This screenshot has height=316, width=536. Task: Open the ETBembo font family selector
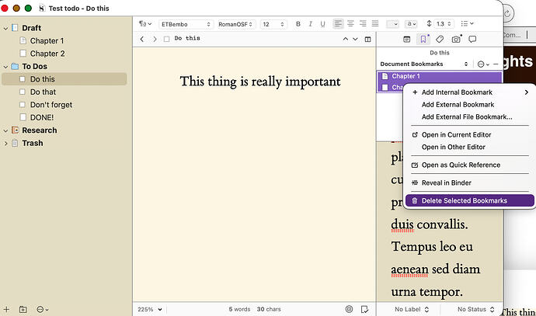[186, 24]
